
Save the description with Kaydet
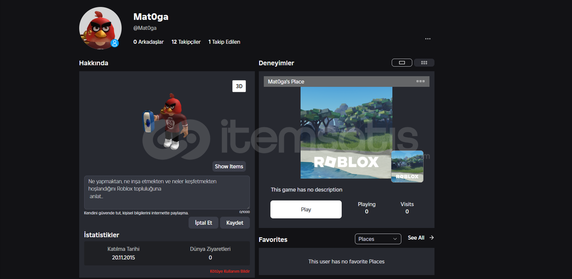235,223
